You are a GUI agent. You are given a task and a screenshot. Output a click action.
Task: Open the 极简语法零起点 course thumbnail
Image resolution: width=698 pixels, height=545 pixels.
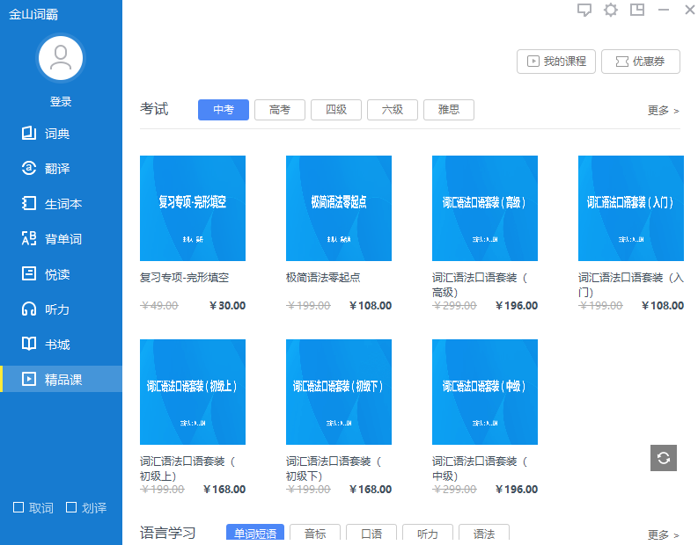click(339, 208)
